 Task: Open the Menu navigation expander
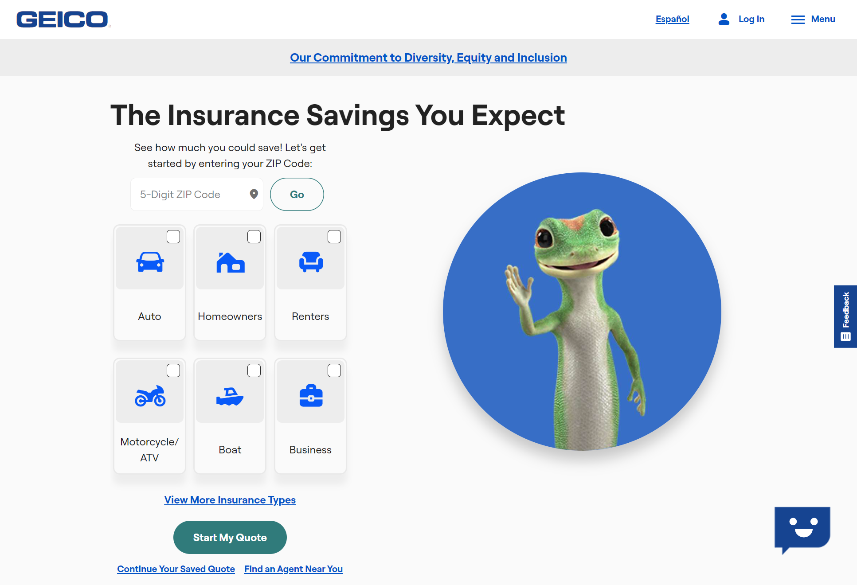(813, 19)
